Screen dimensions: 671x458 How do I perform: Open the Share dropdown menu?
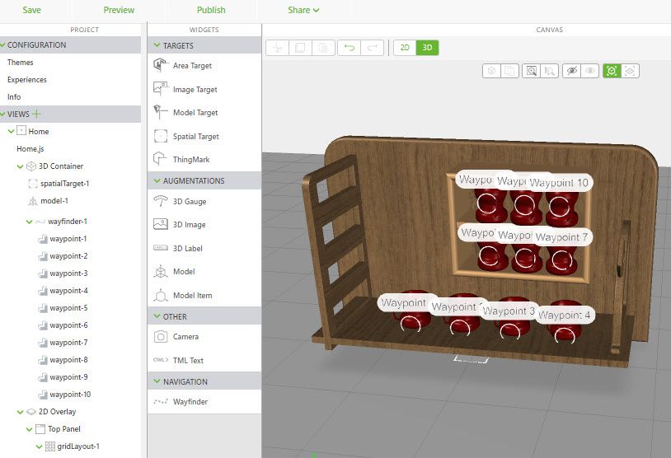pos(303,10)
